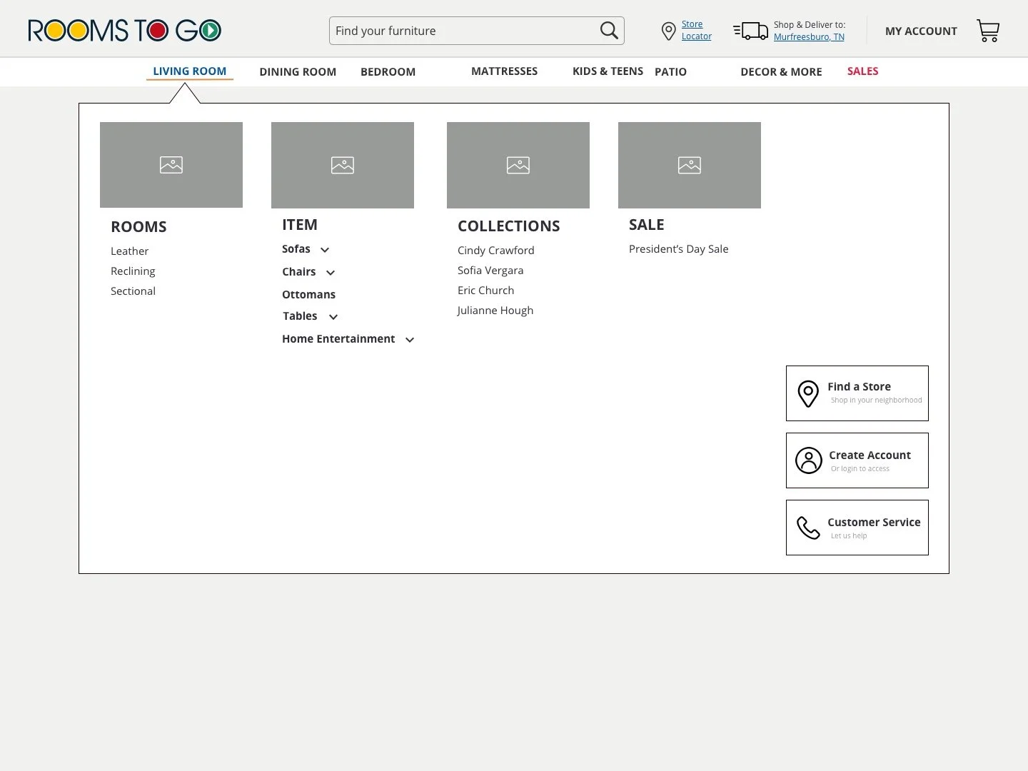
Task: Click the delivery truck icon
Action: coord(751,31)
